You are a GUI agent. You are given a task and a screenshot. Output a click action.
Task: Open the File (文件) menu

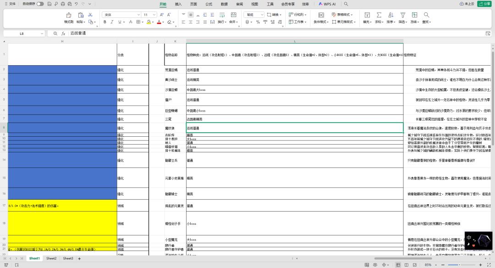(x=10, y=4)
